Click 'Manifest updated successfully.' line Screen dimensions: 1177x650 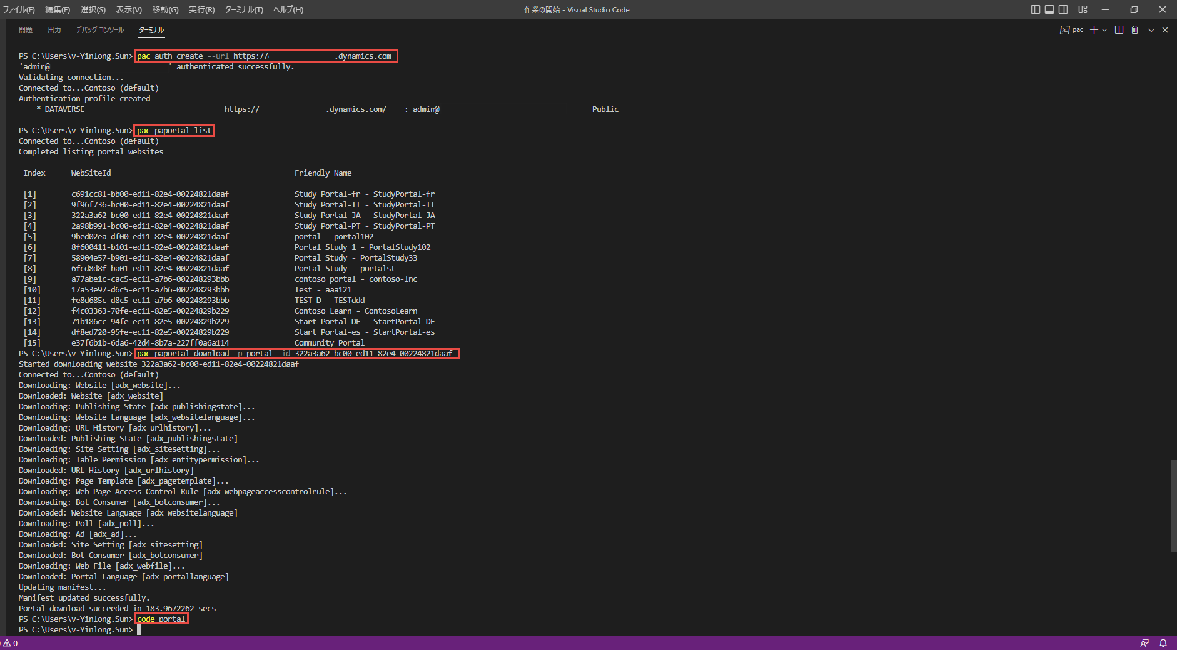coord(84,598)
